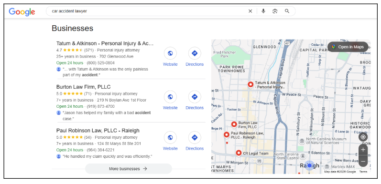Click Website label under Paul Robinson Law

(170, 148)
